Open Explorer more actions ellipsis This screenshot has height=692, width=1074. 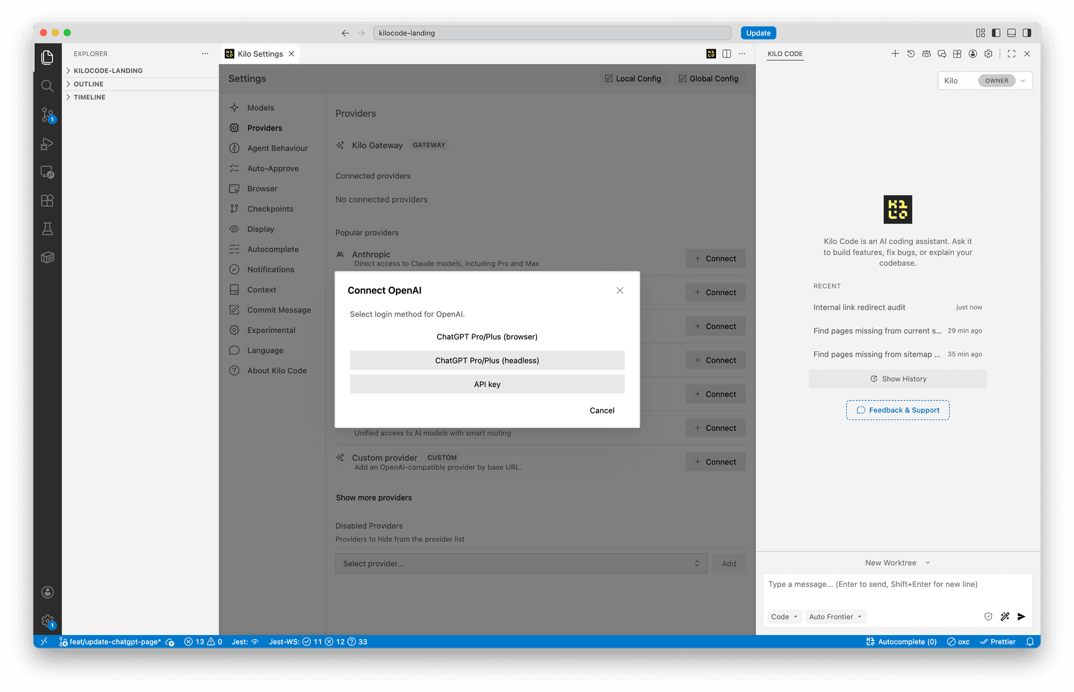(x=205, y=54)
